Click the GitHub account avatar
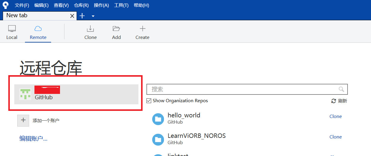The width and height of the screenshot is (371, 156). [25, 94]
